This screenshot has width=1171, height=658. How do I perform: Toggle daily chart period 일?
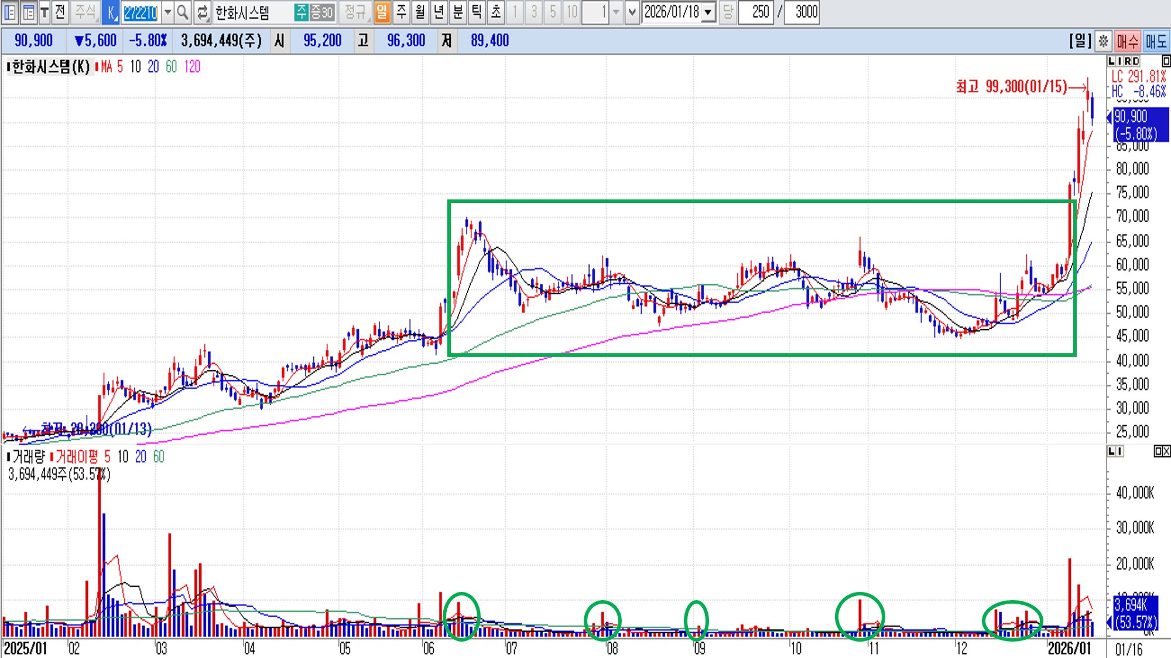[382, 12]
